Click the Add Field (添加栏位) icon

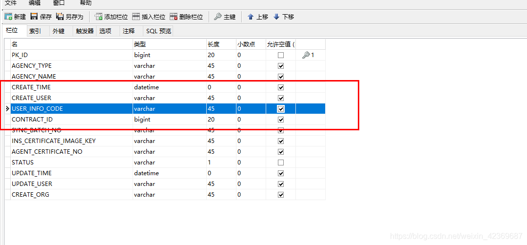coord(98,17)
